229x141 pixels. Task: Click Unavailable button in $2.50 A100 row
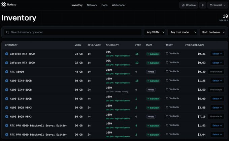pyautogui.click(x=216, y=90)
